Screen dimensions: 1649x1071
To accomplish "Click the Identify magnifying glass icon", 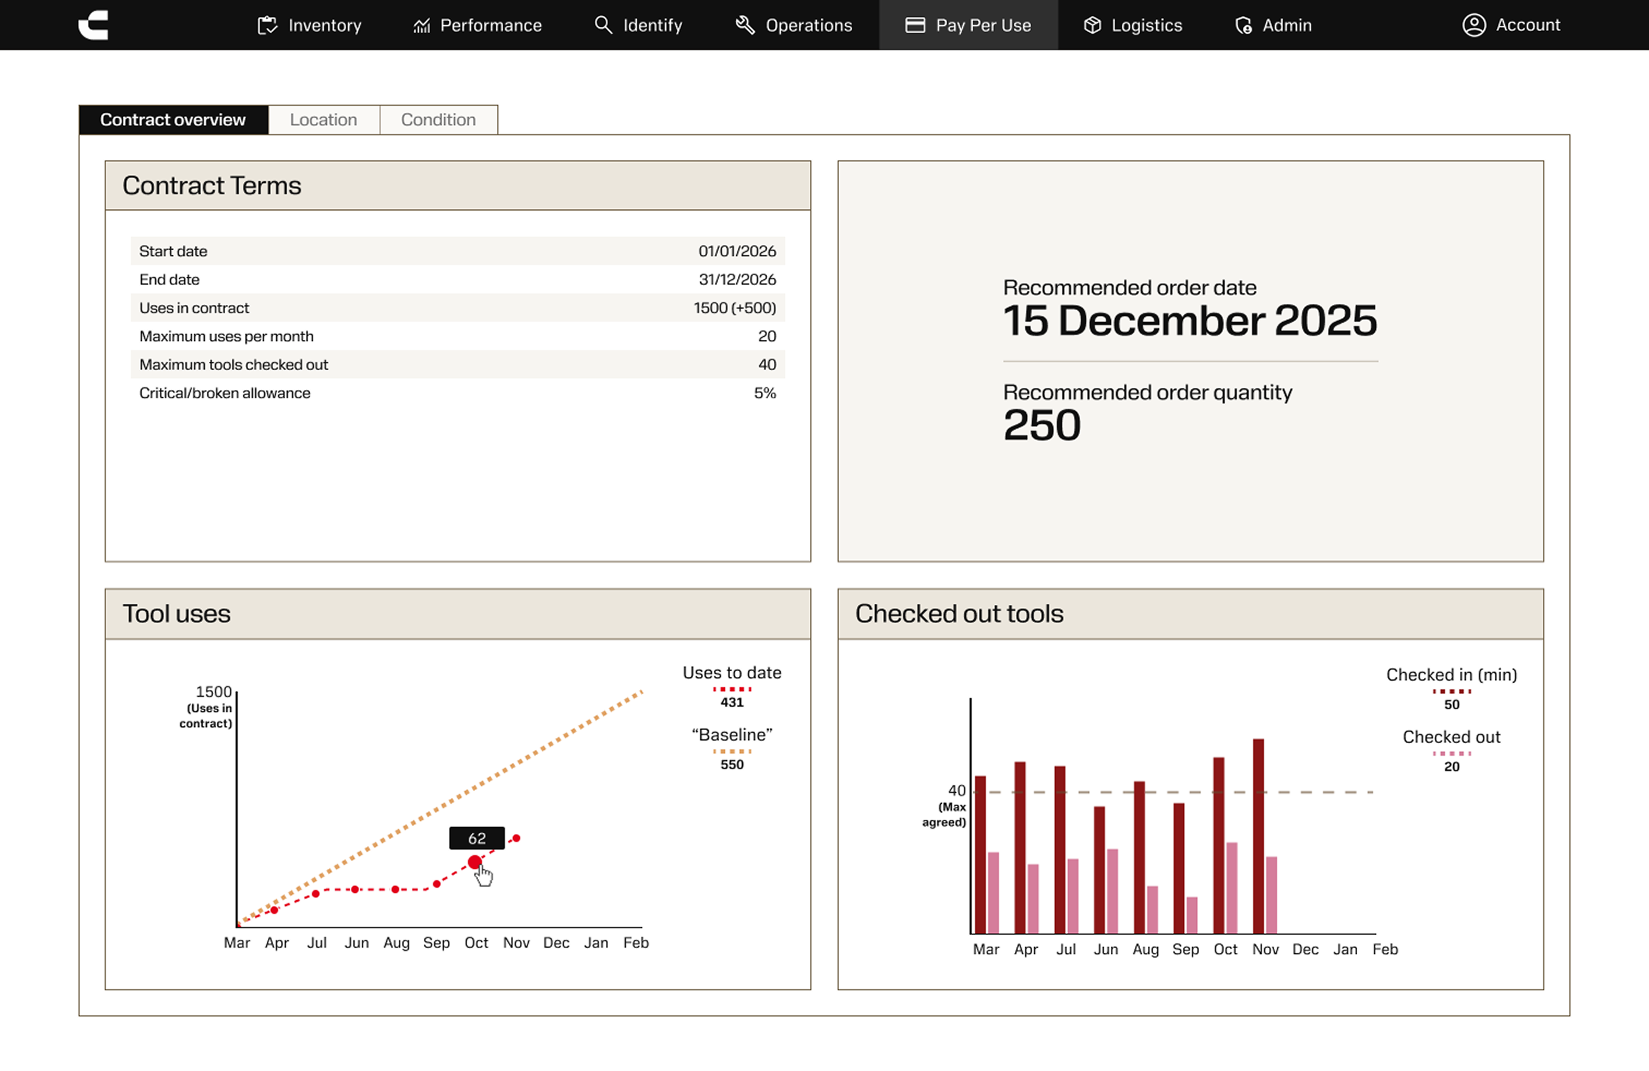I will 603,25.
